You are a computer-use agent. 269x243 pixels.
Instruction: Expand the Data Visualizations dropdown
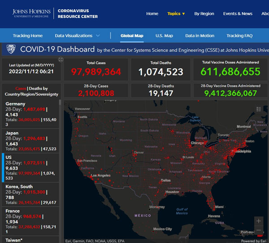click(x=77, y=35)
